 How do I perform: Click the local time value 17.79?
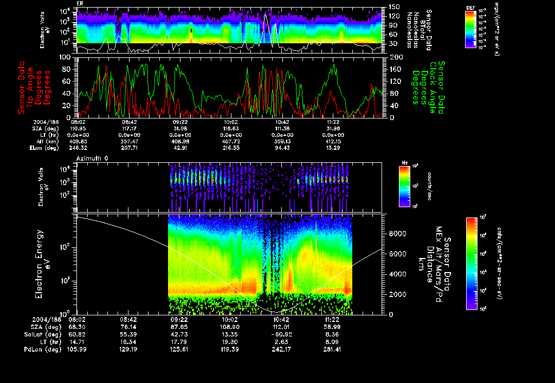point(179,342)
